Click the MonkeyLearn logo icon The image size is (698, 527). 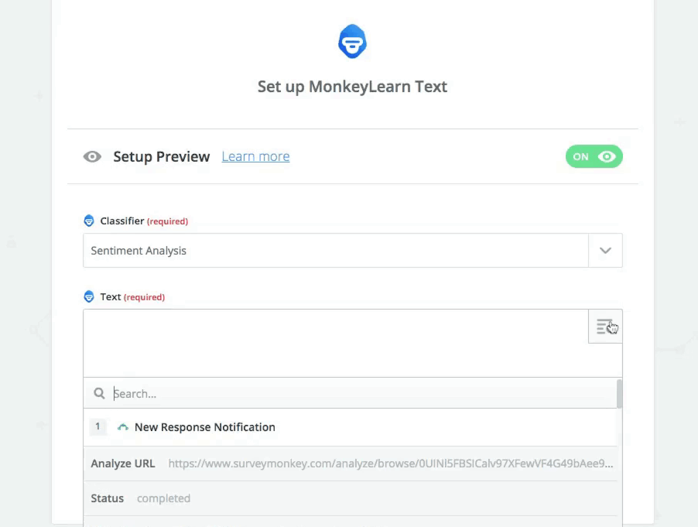pos(352,41)
